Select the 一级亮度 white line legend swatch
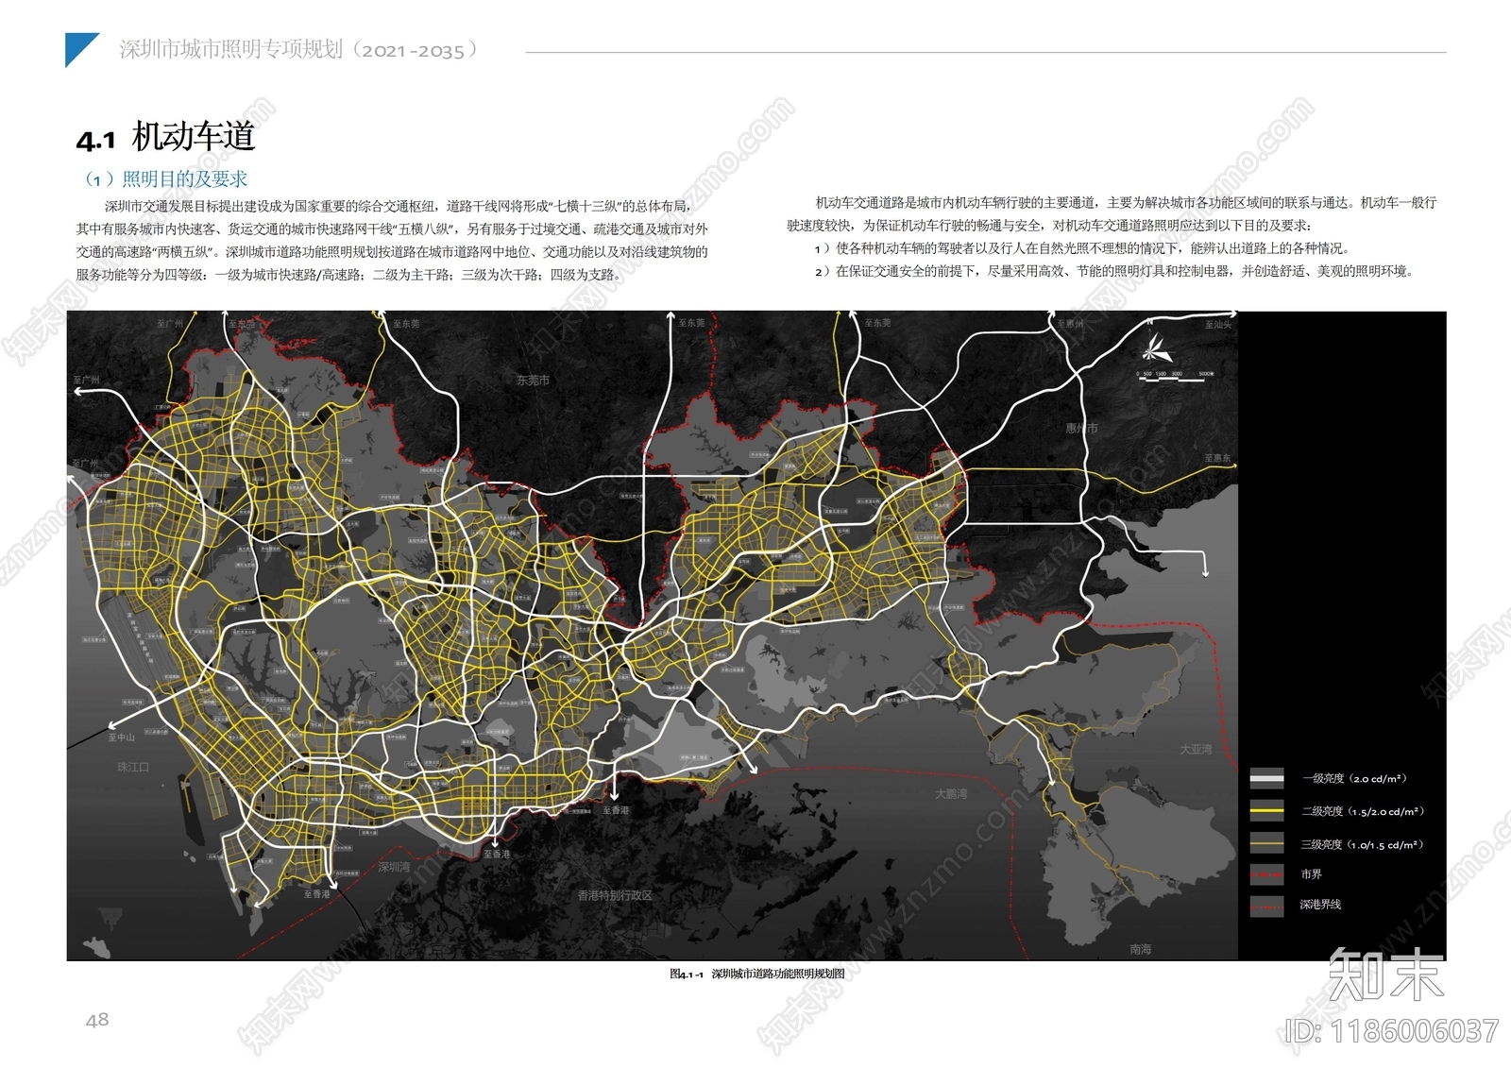The height and width of the screenshot is (1068, 1511). click(1267, 779)
